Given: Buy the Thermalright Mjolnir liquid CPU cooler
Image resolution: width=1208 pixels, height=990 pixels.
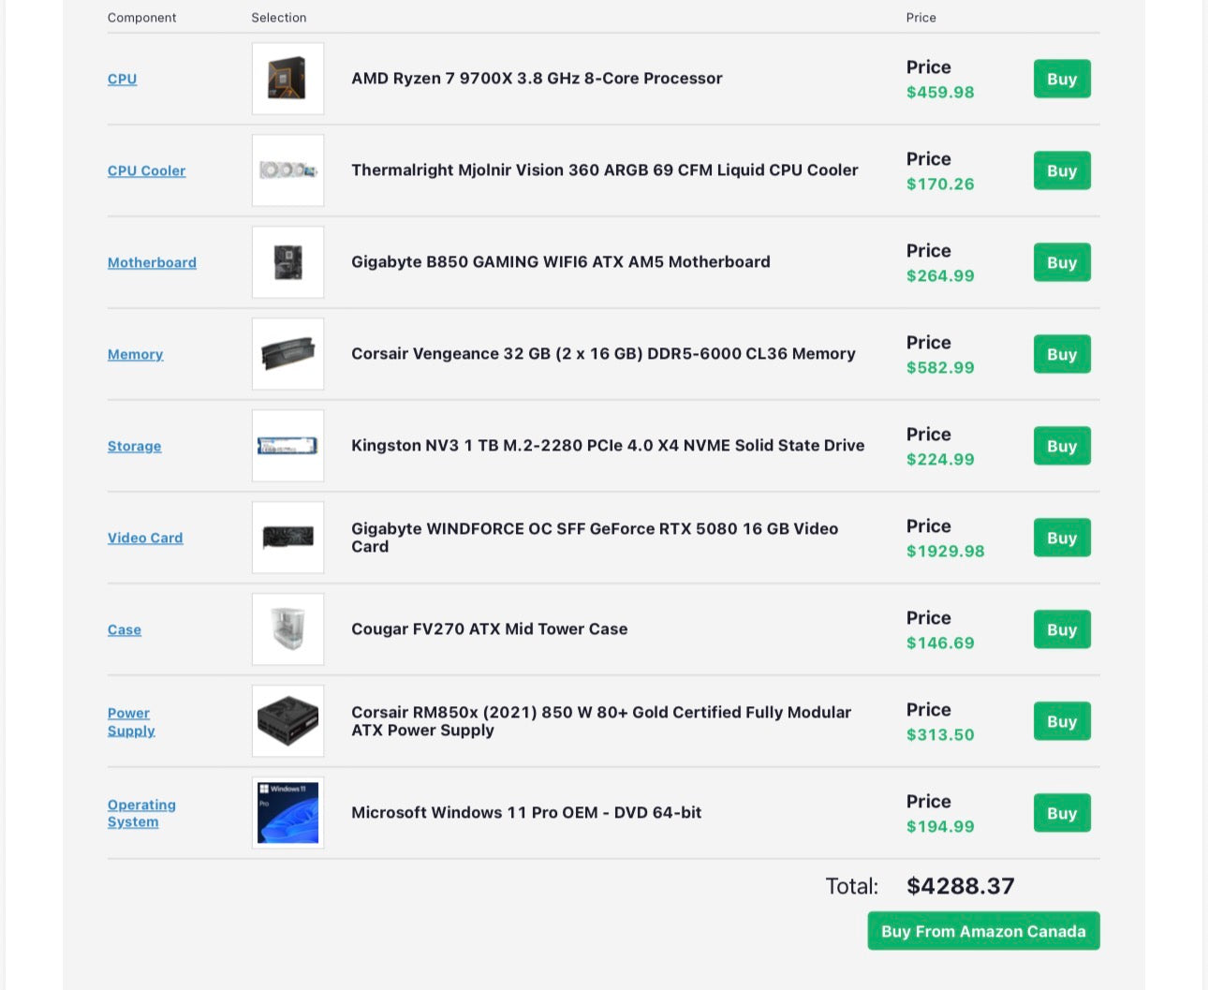Looking at the screenshot, I should (x=1061, y=170).
